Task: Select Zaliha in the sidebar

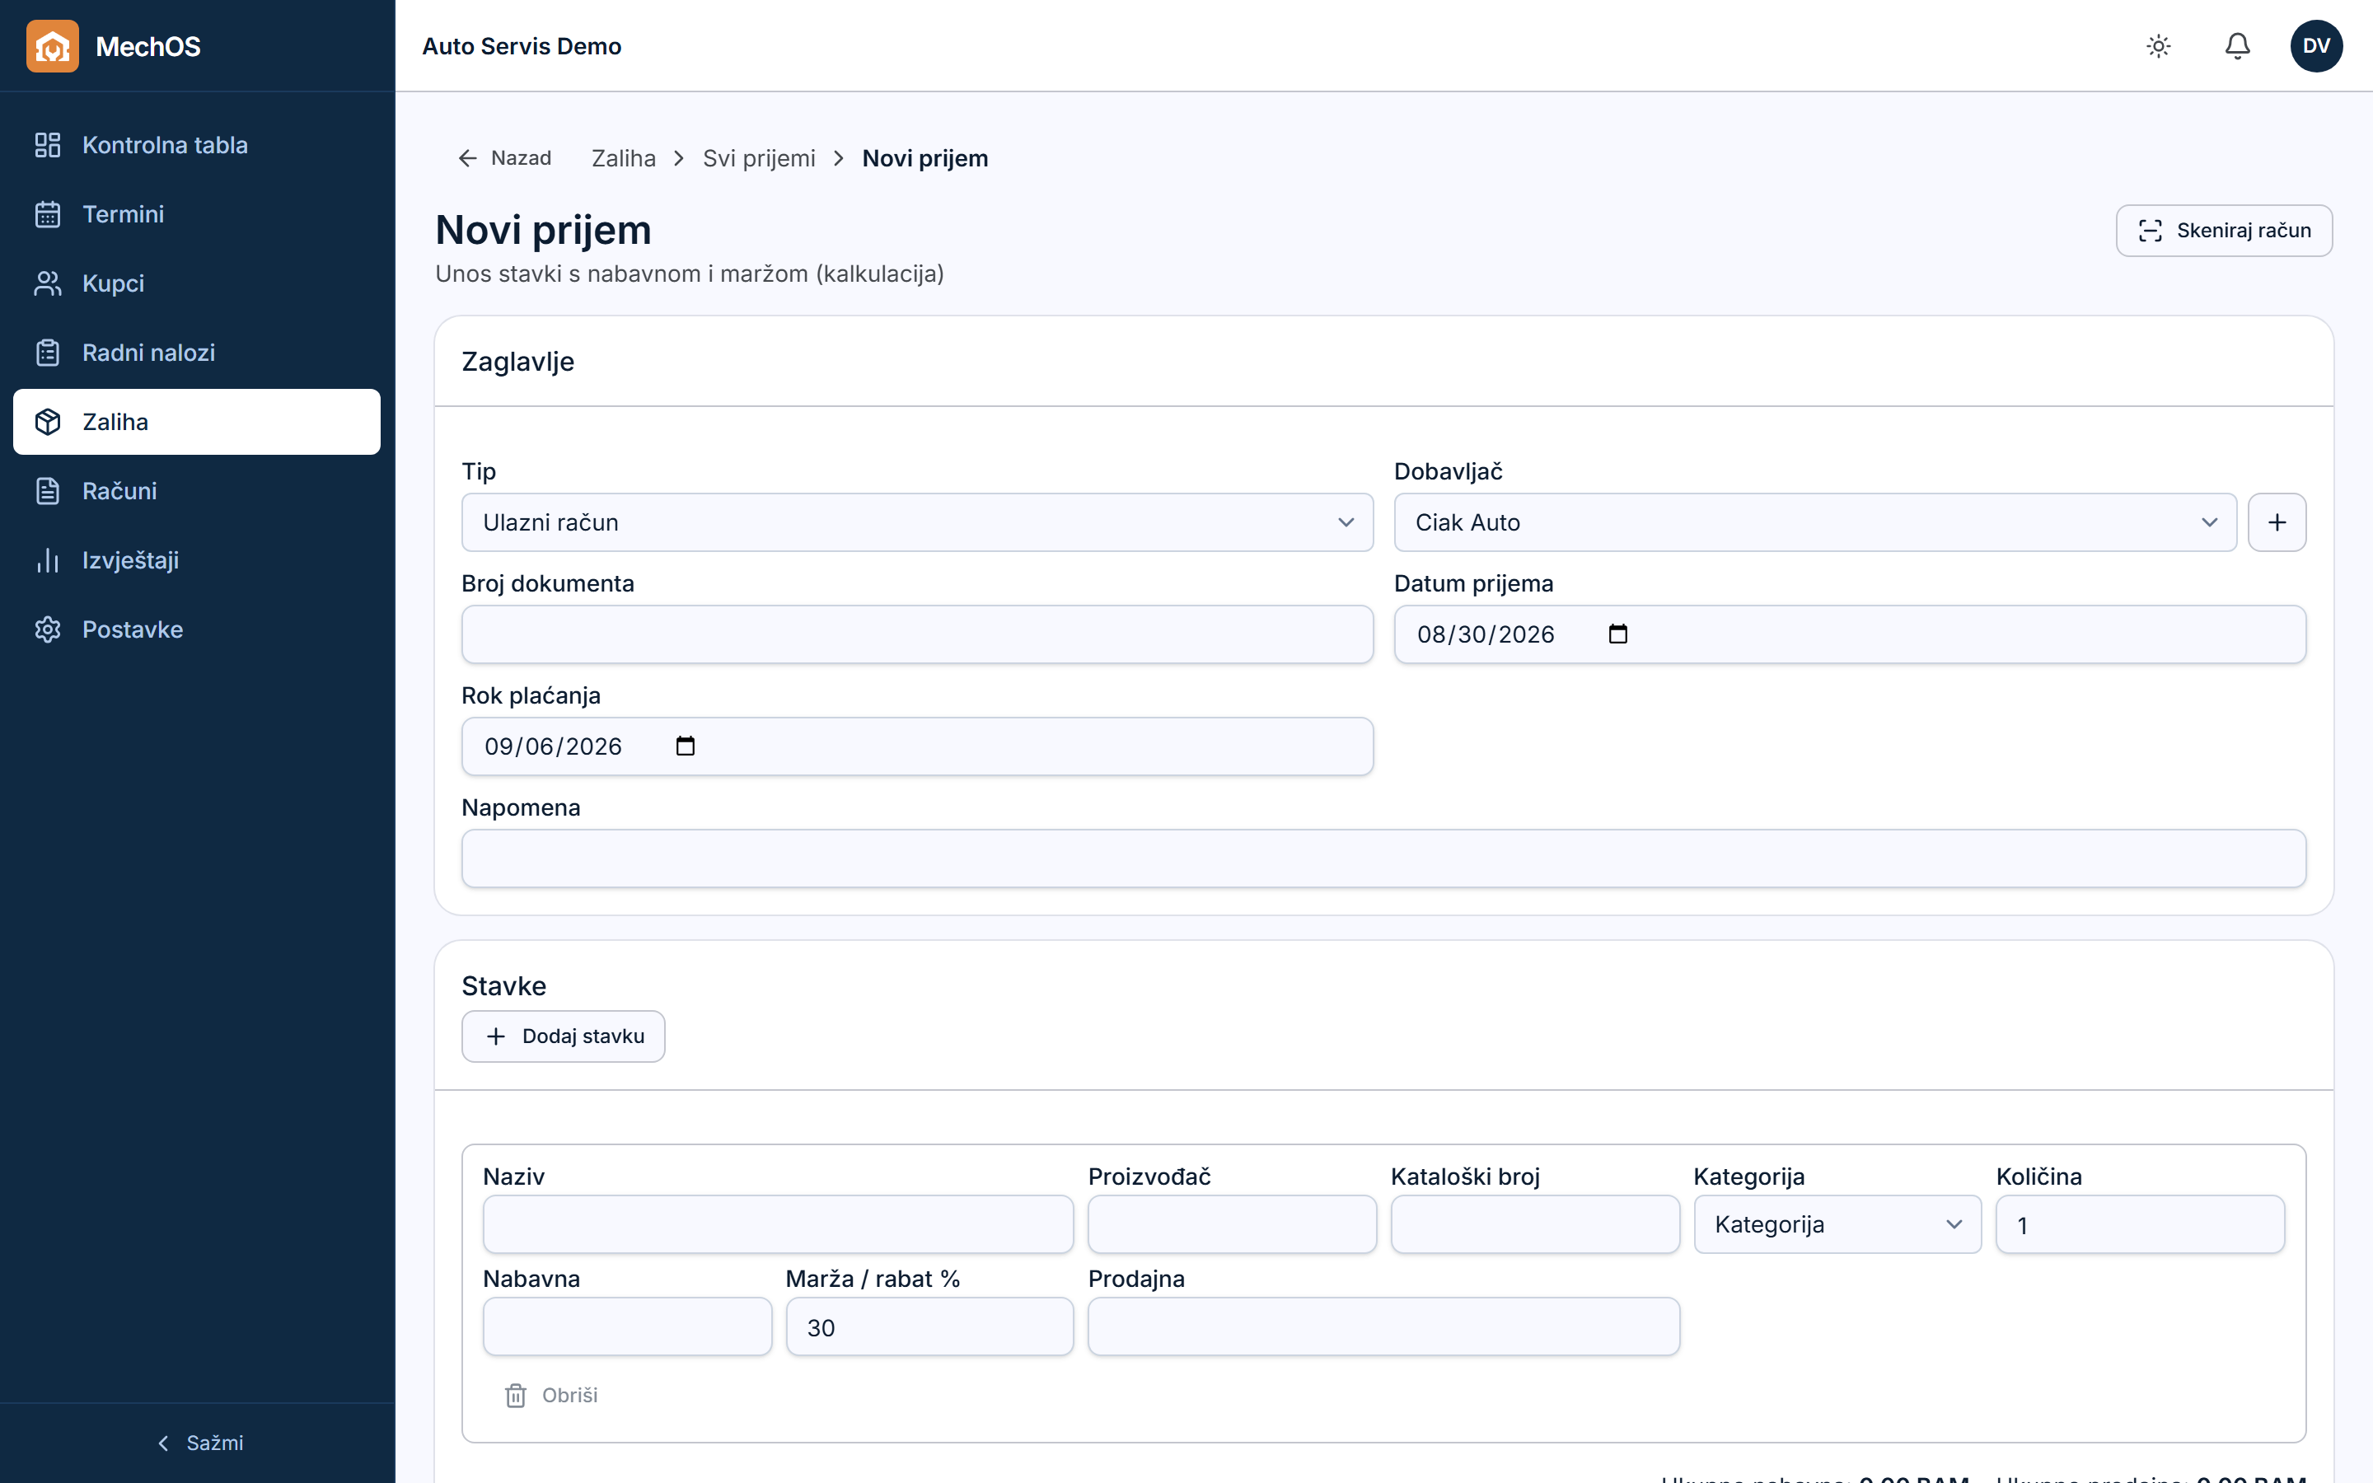Action: (197, 422)
